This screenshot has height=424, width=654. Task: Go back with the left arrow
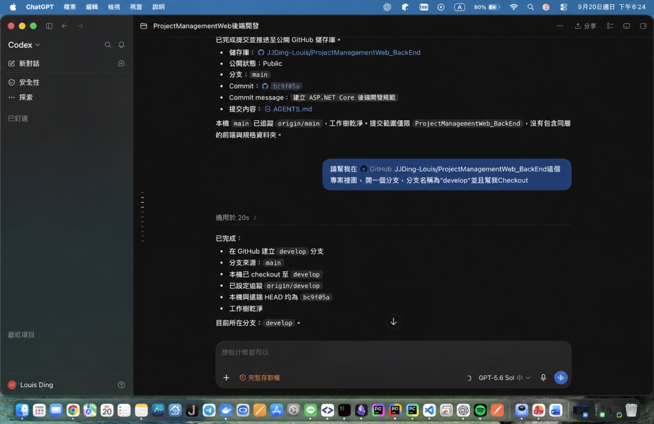click(65, 26)
